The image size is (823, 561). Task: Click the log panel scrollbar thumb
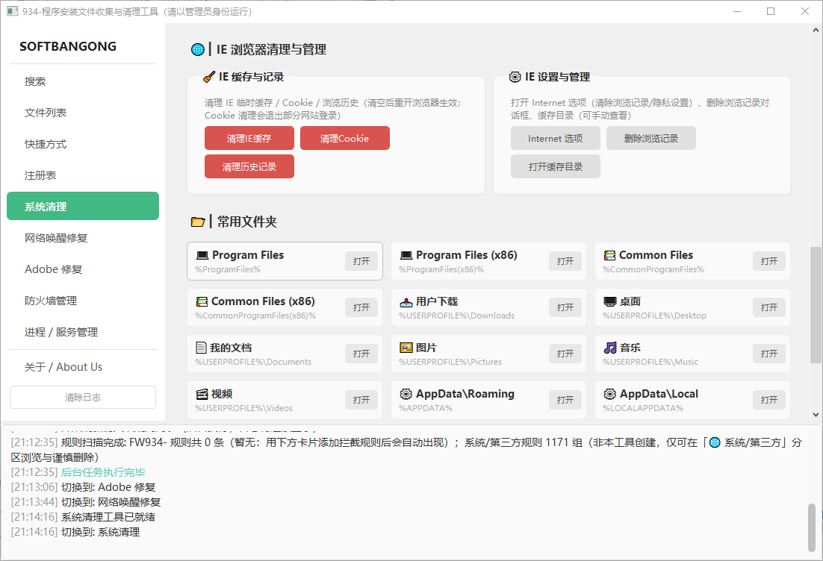tap(812, 527)
